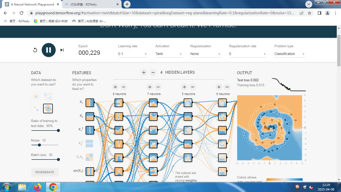This screenshot has height=192, width=341.
Task: Toggle the X2 input feature
Action: pyautogui.click(x=90, y=116)
